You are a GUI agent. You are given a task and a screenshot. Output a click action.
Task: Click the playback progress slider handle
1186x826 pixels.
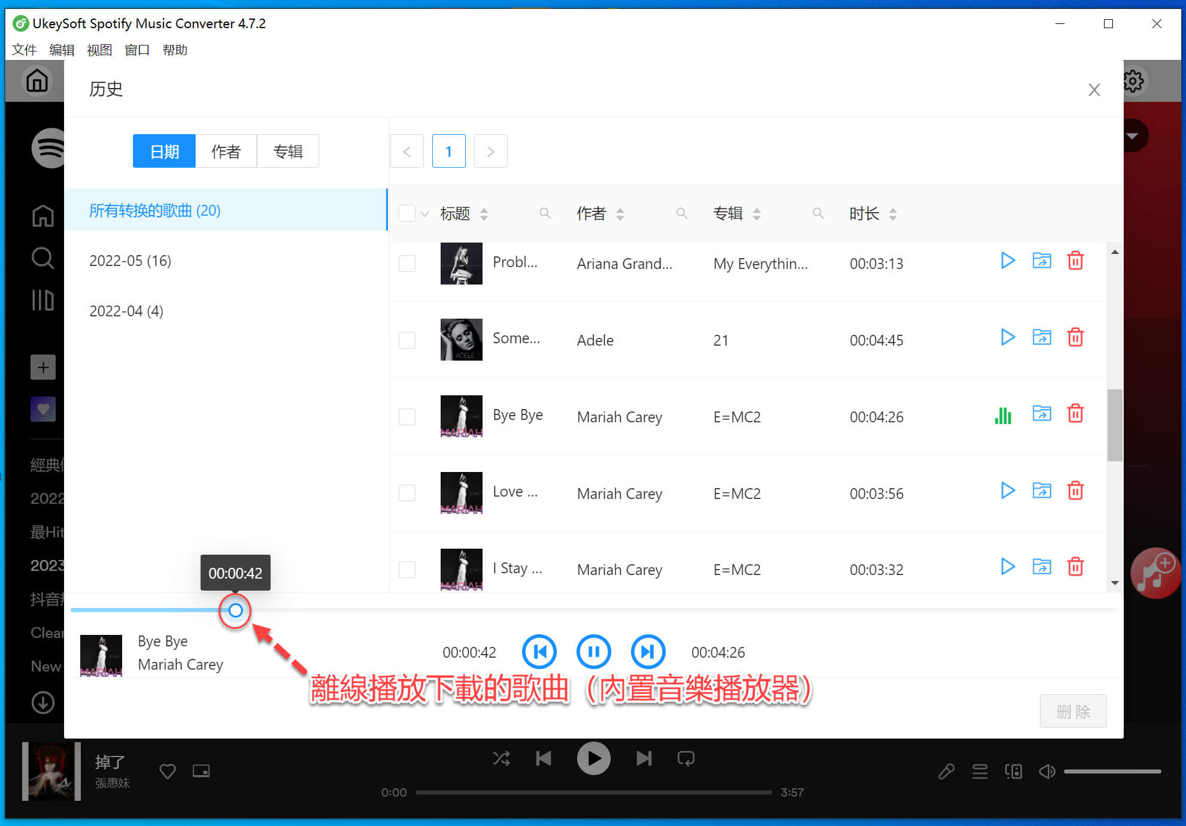click(x=235, y=610)
